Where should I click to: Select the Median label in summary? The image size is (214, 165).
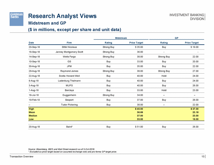[33, 116]
